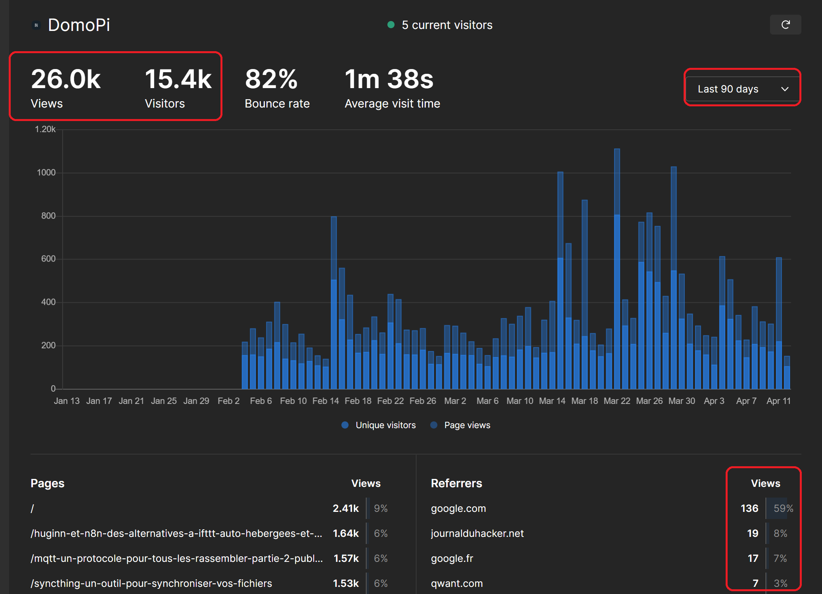Screen dimensions: 822x594
Task: Click the Views header above the Referrers column
Action: 765,483
